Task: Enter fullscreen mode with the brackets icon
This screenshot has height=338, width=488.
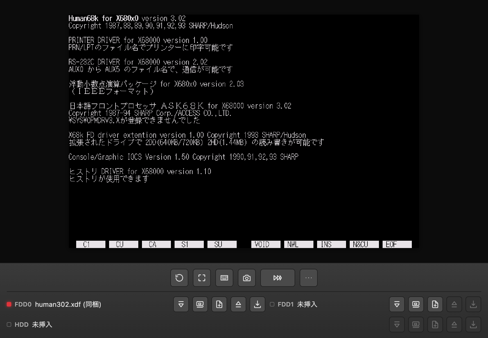Action: tap(202, 278)
